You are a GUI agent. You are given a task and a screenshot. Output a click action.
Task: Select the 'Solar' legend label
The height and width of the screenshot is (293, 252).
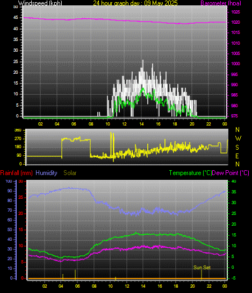70,173
